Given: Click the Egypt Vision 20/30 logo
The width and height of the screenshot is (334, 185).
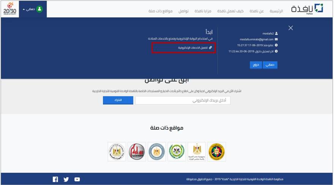Looking at the screenshot, I should (10, 9).
